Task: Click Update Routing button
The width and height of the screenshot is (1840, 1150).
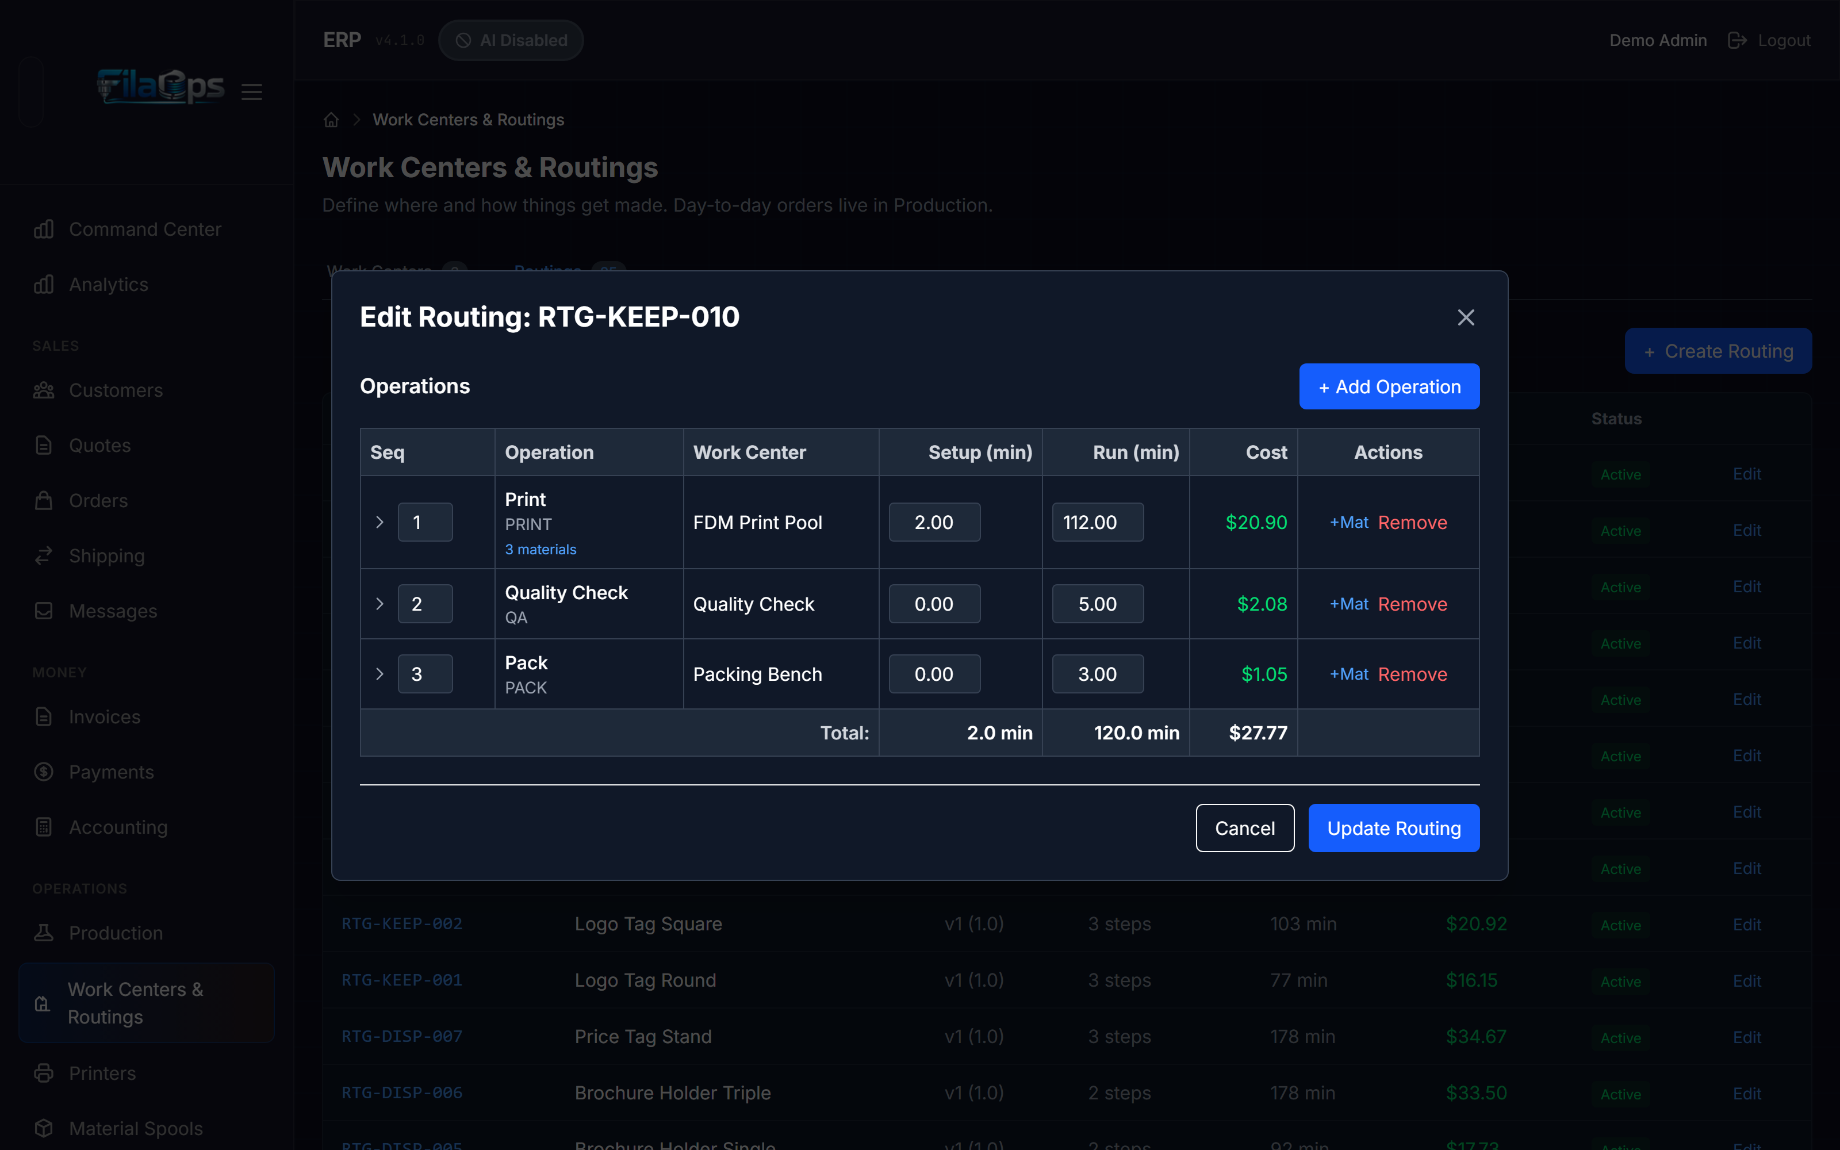Action: click(x=1394, y=827)
